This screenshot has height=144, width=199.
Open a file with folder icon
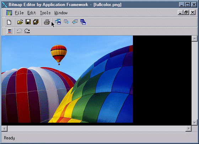[x=20, y=22]
